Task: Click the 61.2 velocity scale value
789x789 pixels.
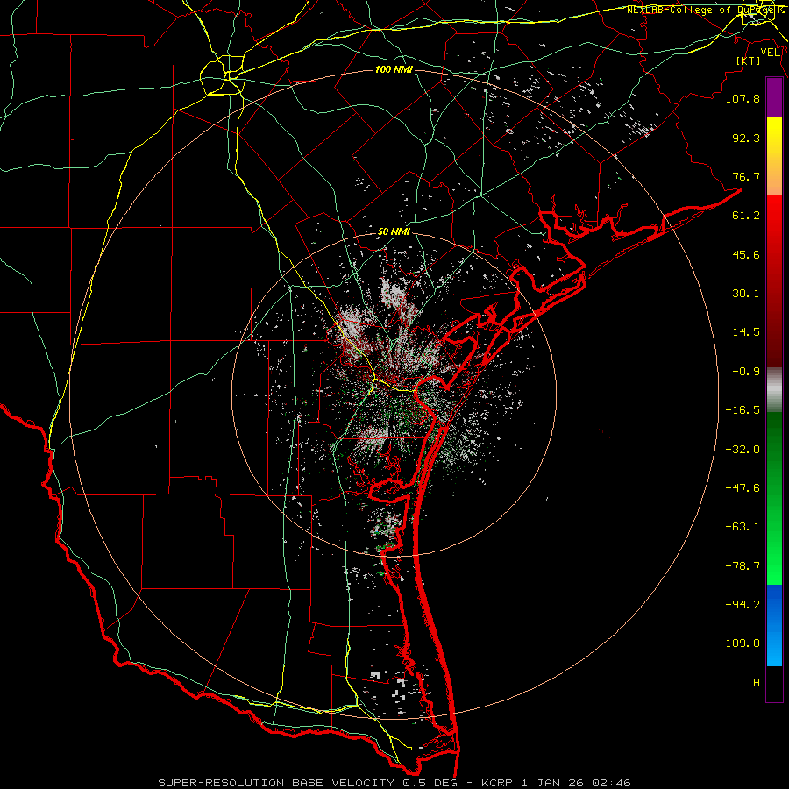Action: pyautogui.click(x=746, y=216)
